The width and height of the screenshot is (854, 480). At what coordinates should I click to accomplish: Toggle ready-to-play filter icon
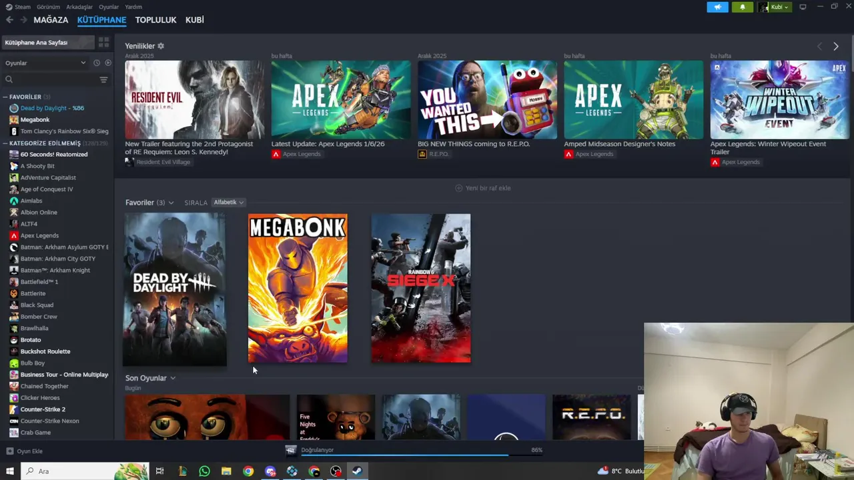(108, 63)
